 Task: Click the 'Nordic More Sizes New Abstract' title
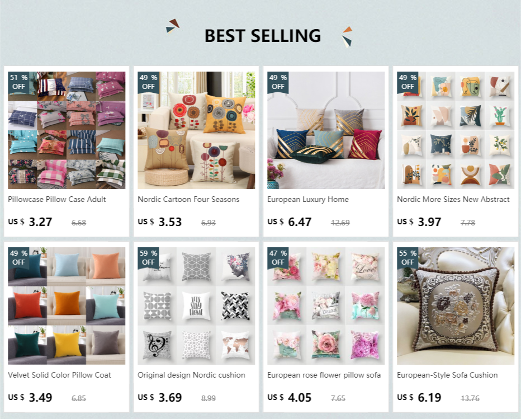coord(453,200)
